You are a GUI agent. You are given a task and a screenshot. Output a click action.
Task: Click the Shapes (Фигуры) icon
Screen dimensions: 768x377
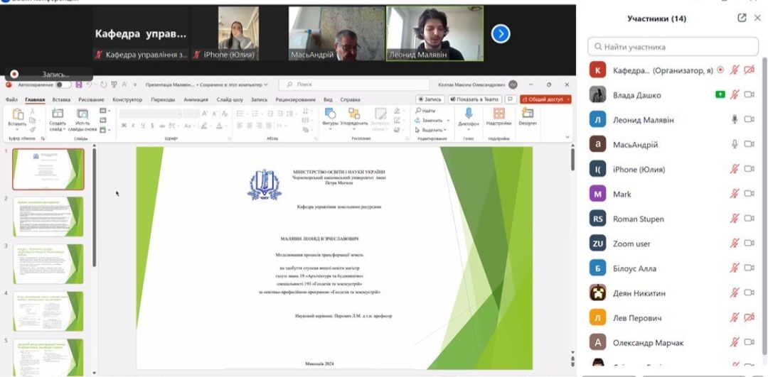(330, 114)
